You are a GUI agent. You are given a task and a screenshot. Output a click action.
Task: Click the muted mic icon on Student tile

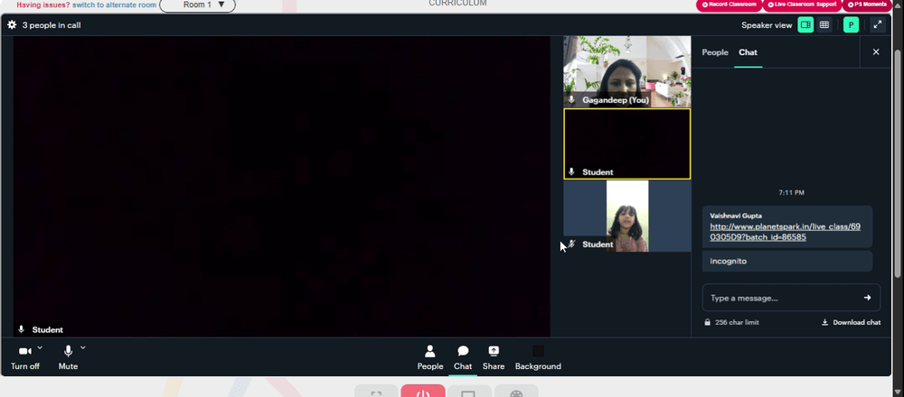pyautogui.click(x=571, y=244)
